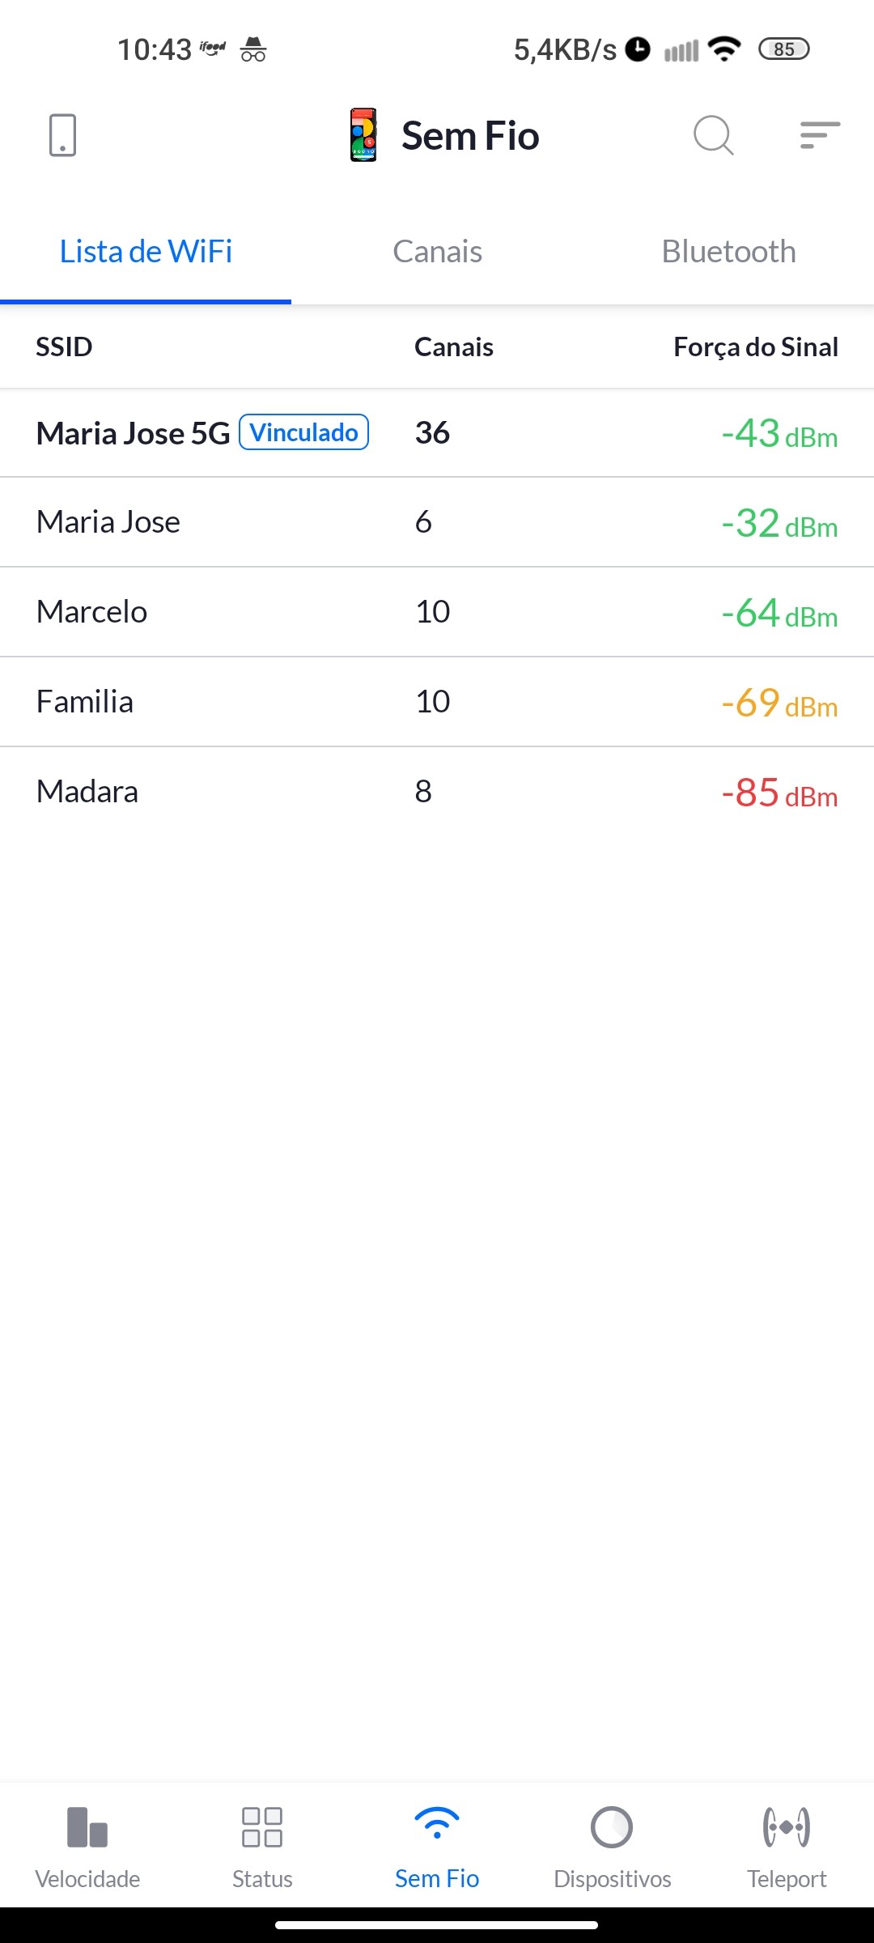Open the Madara network entry
874x1943 pixels.
click(x=87, y=792)
